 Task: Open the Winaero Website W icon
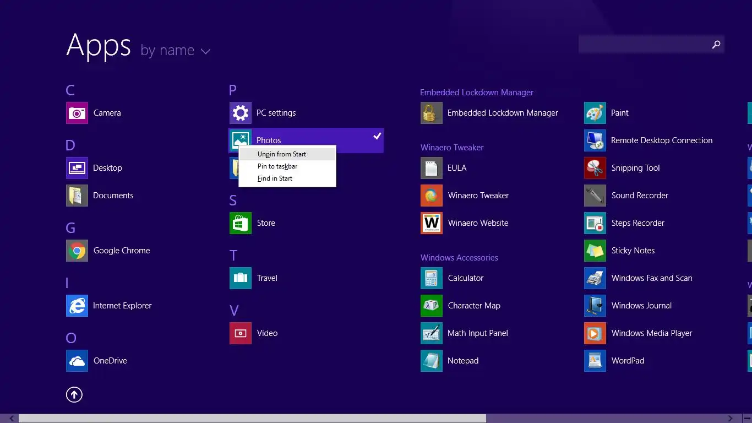click(432, 223)
